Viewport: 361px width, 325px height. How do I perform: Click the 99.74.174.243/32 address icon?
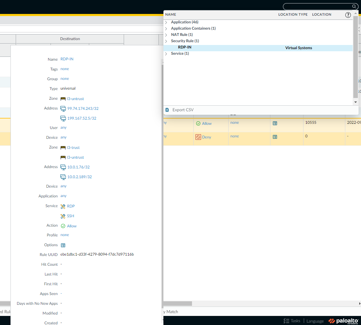point(63,108)
